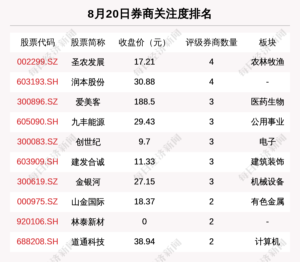300x262 pixels.
Task: Click closing price 188.5
Action: click(144, 102)
